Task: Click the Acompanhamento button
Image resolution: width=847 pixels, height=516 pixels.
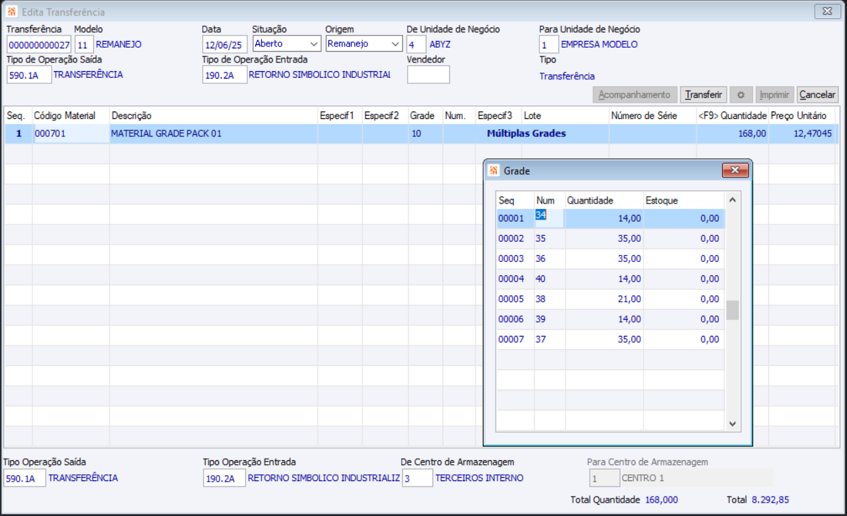Action: click(634, 95)
